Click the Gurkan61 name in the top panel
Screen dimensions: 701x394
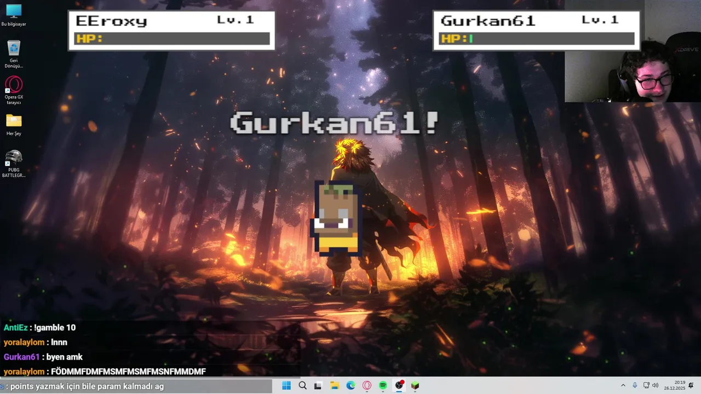(488, 21)
